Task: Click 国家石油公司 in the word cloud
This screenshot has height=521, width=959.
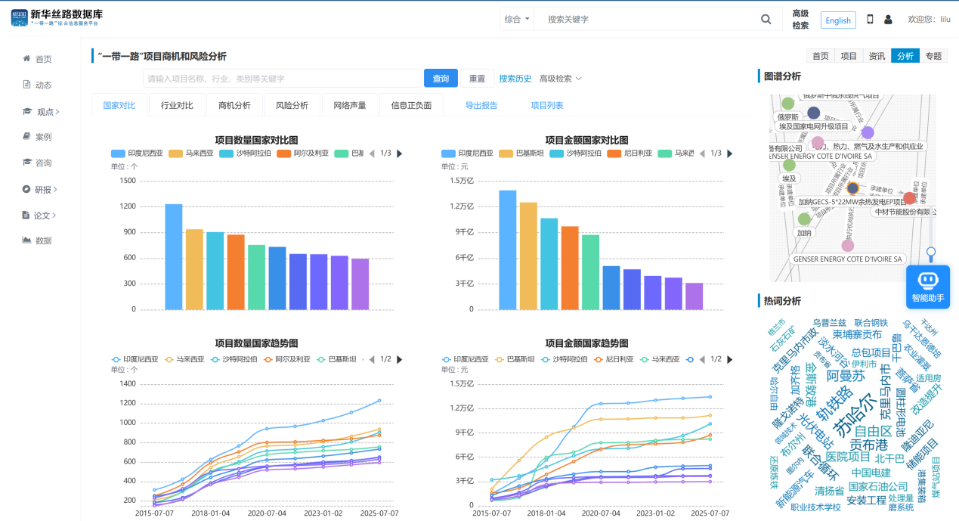Action: point(878,486)
